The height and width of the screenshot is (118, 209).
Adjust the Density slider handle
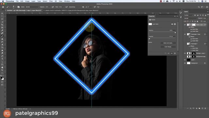[175, 32]
